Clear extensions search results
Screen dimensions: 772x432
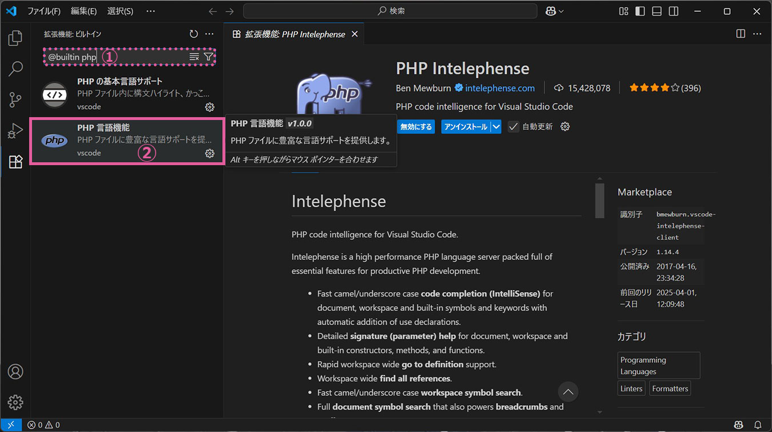(x=194, y=57)
